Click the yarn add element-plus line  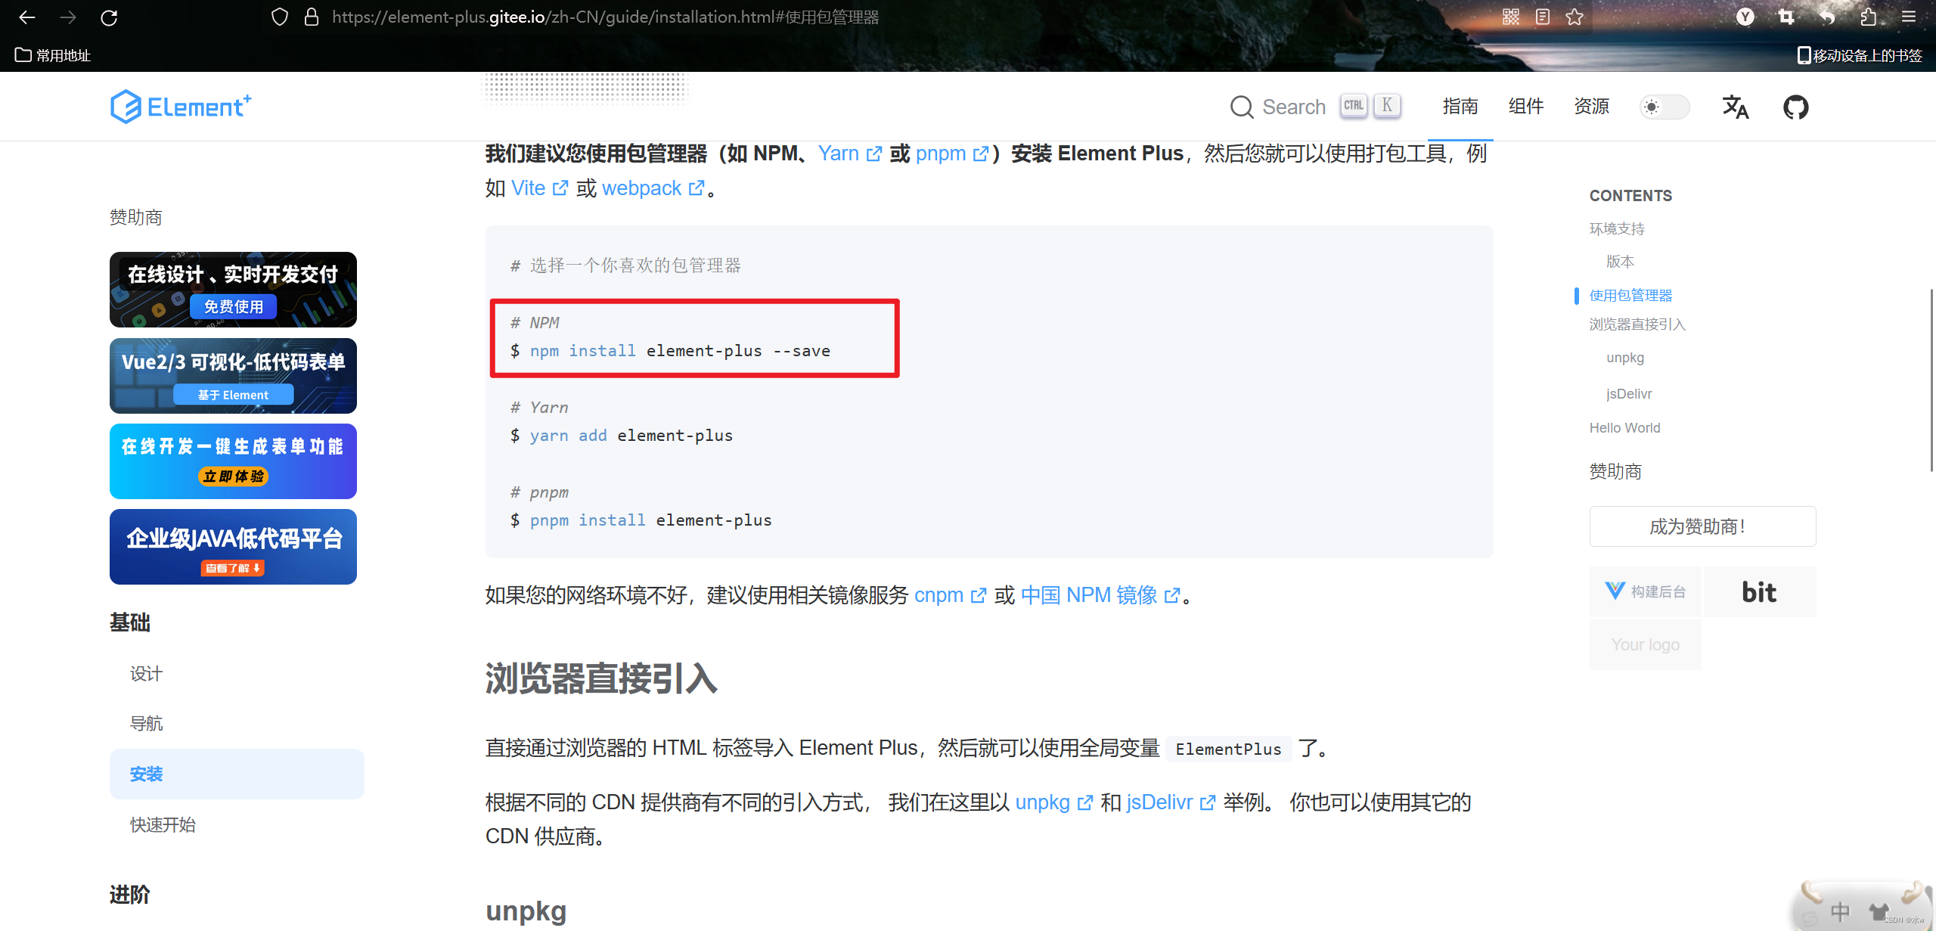pyautogui.click(x=622, y=436)
